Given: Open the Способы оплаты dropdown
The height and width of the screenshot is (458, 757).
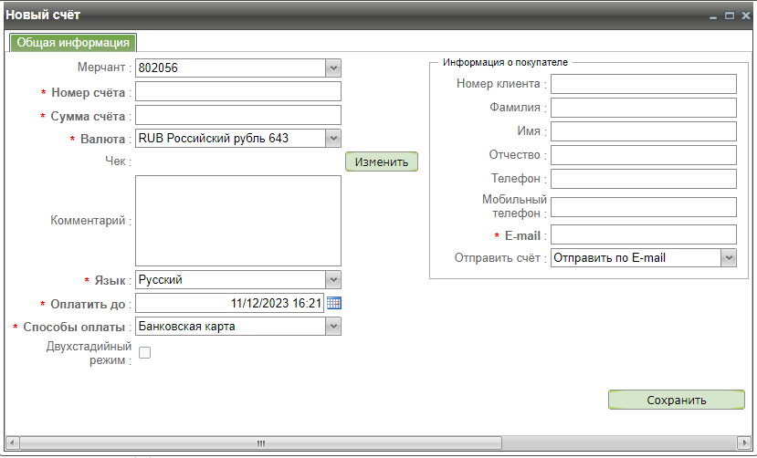Looking at the screenshot, I should [x=333, y=327].
